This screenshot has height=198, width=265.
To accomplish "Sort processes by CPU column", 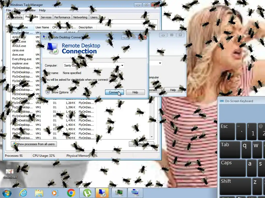I will pos(55,27).
